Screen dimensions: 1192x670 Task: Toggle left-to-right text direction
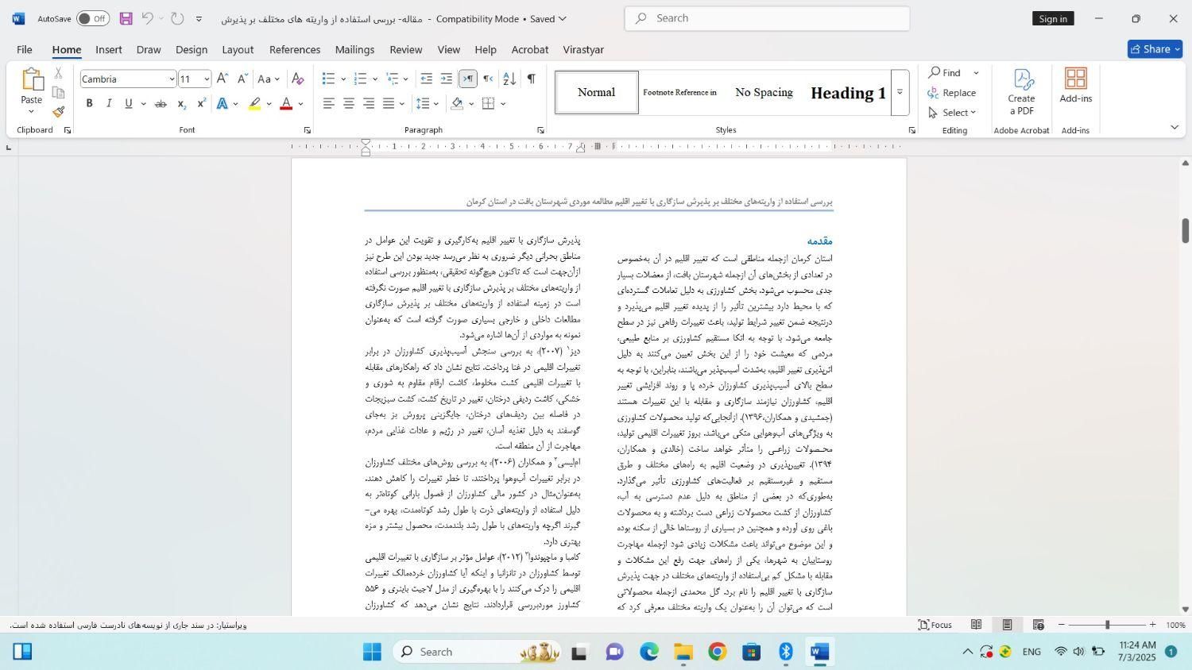[468, 79]
